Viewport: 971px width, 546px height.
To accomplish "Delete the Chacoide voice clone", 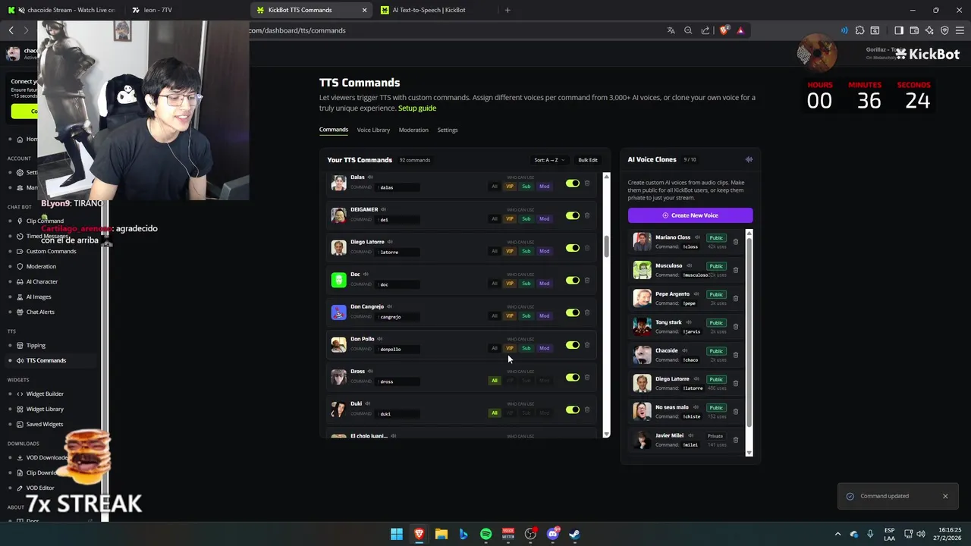I will (x=735, y=355).
